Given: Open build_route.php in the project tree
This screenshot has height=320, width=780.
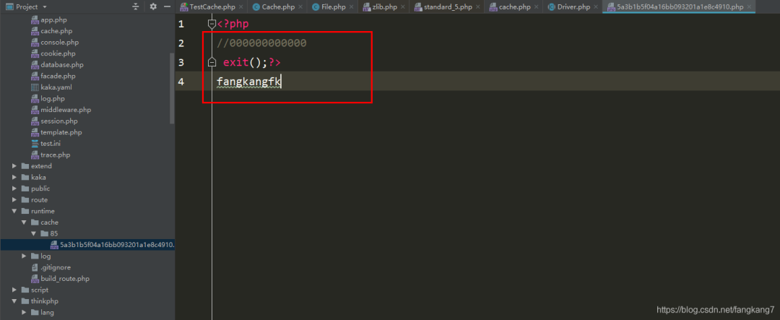Looking at the screenshot, I should (65, 279).
